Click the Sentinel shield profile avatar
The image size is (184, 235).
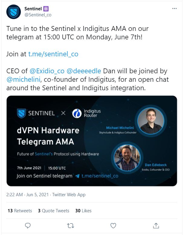pyautogui.click(x=14, y=12)
